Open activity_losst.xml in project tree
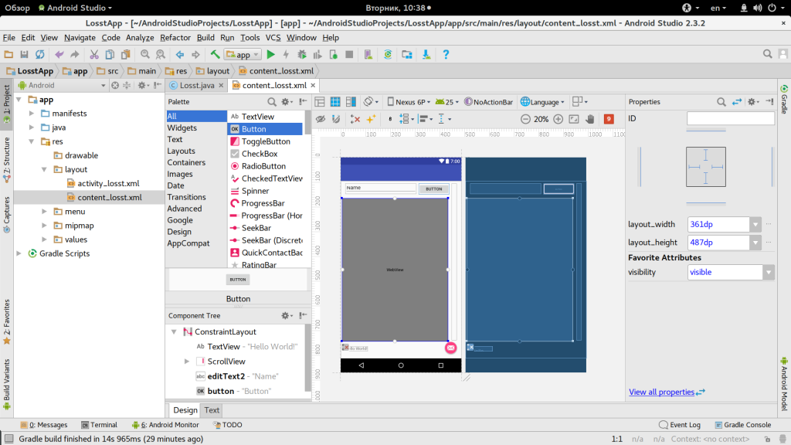This screenshot has height=445, width=791. (x=108, y=183)
